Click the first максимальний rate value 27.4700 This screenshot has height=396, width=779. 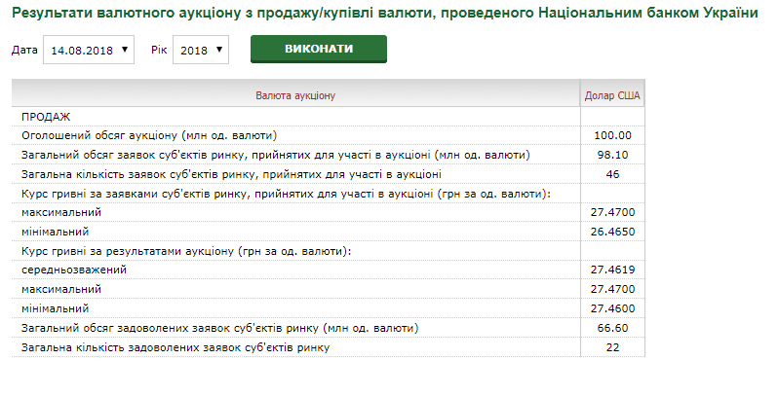[612, 212]
